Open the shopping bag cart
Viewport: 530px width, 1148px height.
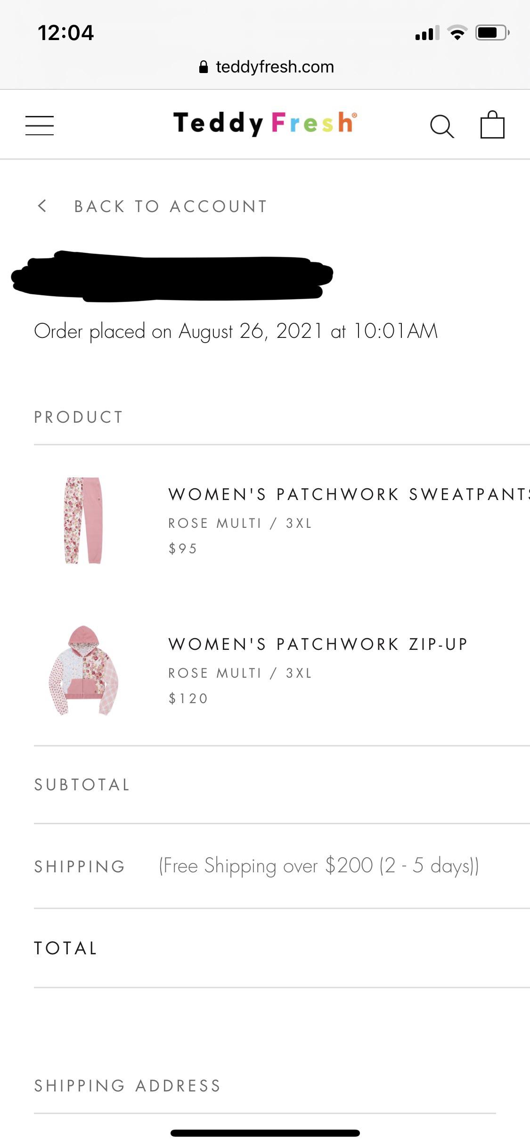click(x=492, y=125)
